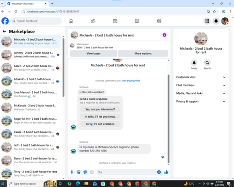The height and width of the screenshot is (187, 234).
Task: Send quick reply 'Sorry, it's not available.'
Action: pos(100,124)
